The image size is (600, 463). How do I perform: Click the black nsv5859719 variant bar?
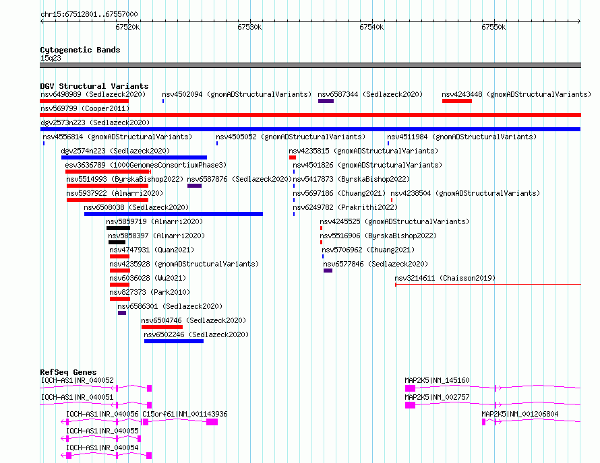[118, 228]
